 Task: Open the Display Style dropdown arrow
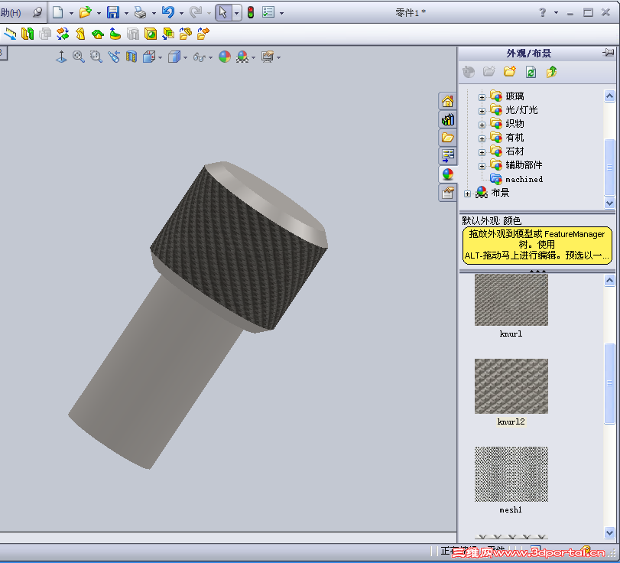pyautogui.click(x=185, y=58)
